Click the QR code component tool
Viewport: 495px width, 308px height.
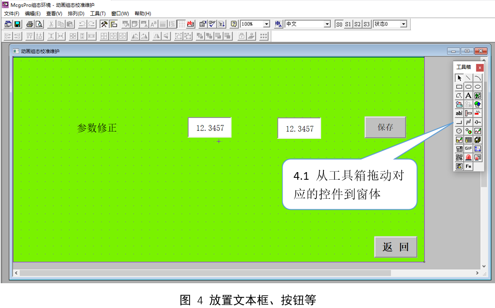[459, 157]
